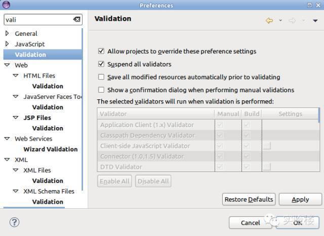Toggle Allow projects to override preference settings
The width and height of the screenshot is (324, 236).
[101, 51]
